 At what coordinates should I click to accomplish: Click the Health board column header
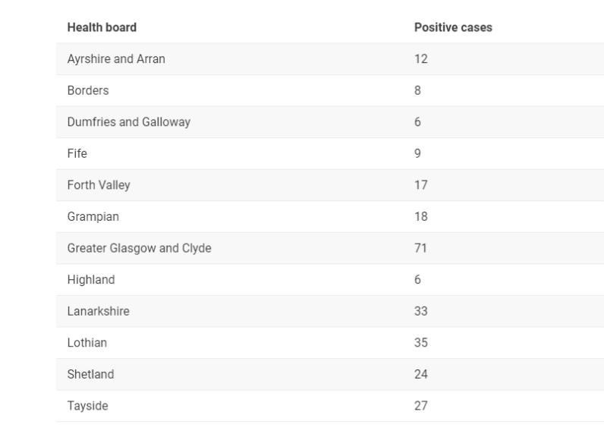tap(102, 27)
